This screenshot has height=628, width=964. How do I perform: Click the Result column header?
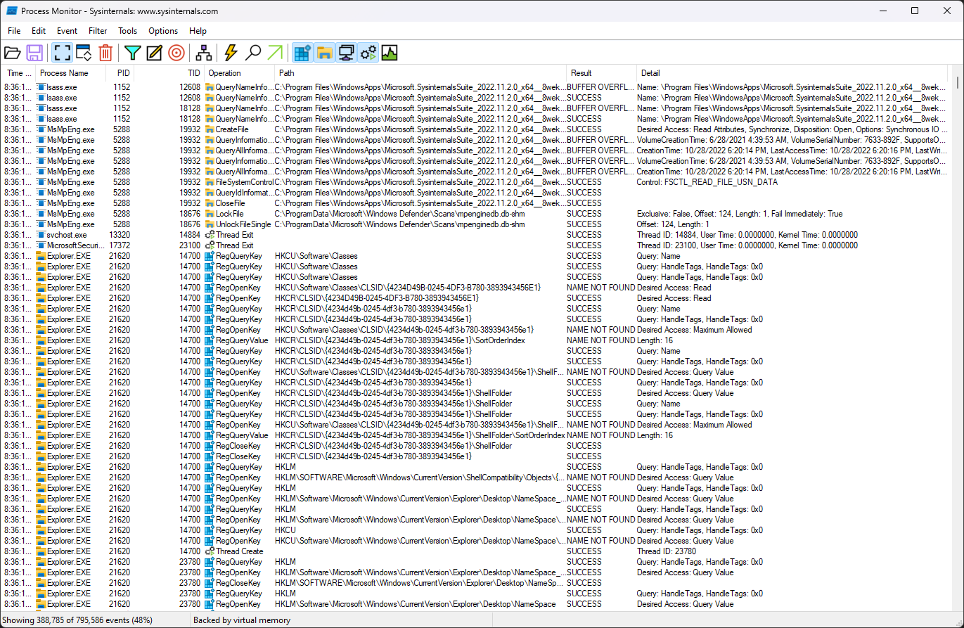pyautogui.click(x=601, y=73)
